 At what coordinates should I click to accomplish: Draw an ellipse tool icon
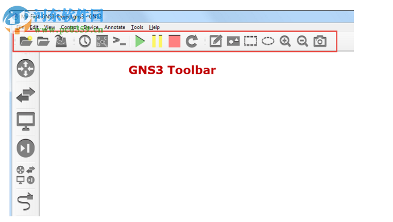[x=268, y=41]
